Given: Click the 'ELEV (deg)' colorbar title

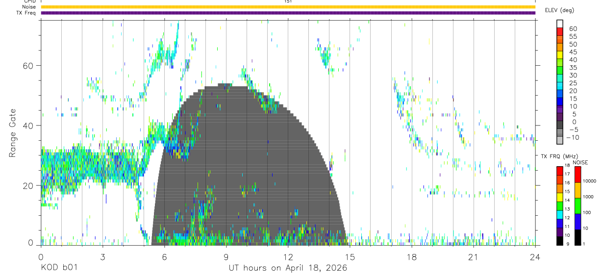Looking at the screenshot, I should [x=560, y=10].
